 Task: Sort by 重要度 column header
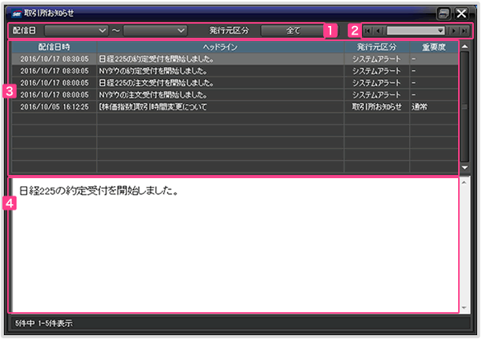434,47
